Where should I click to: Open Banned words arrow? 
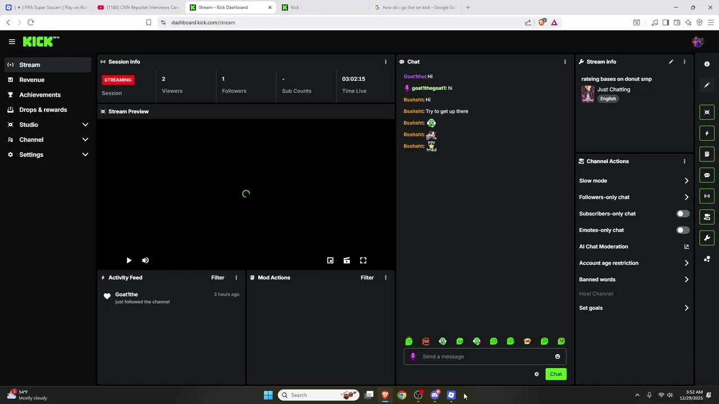[x=686, y=279]
